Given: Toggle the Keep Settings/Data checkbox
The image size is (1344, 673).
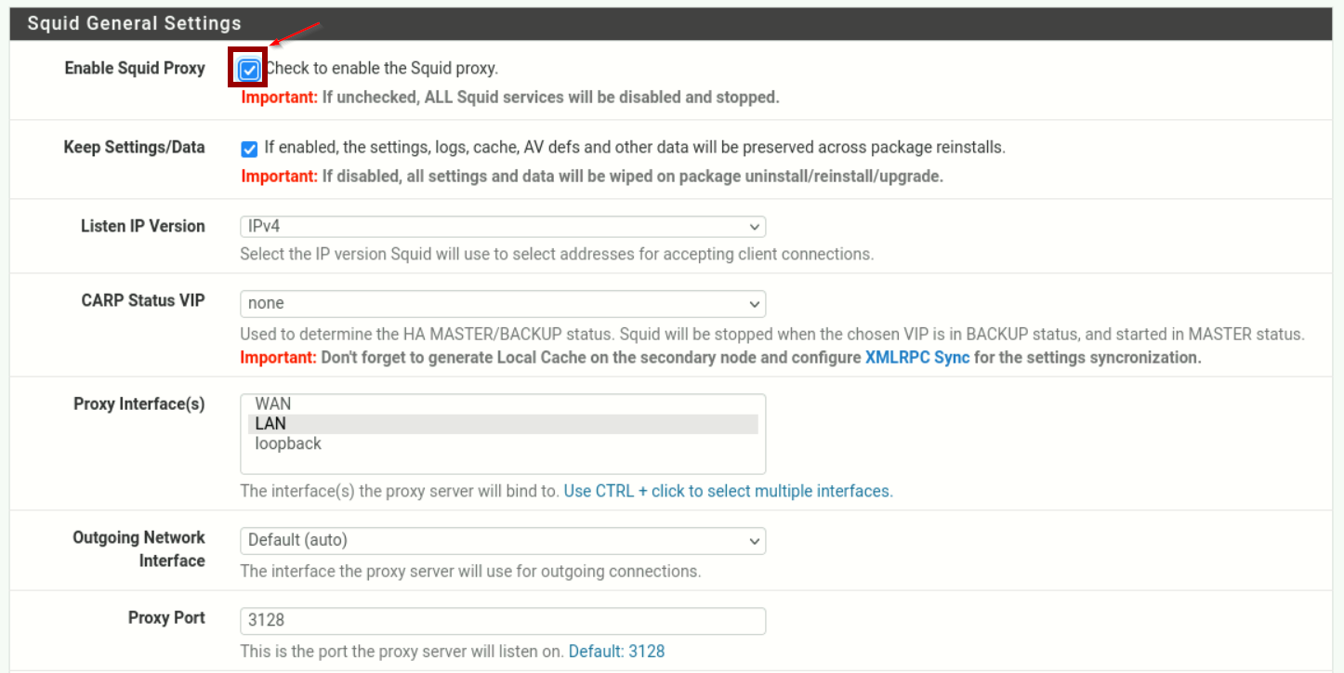Looking at the screenshot, I should coord(249,149).
